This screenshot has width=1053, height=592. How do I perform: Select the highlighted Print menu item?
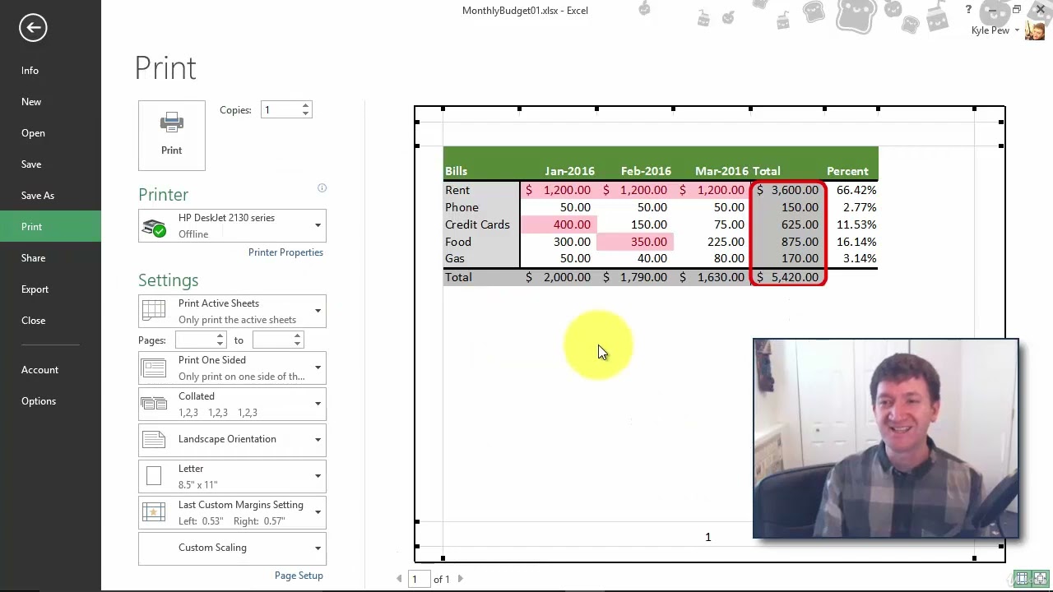point(50,227)
